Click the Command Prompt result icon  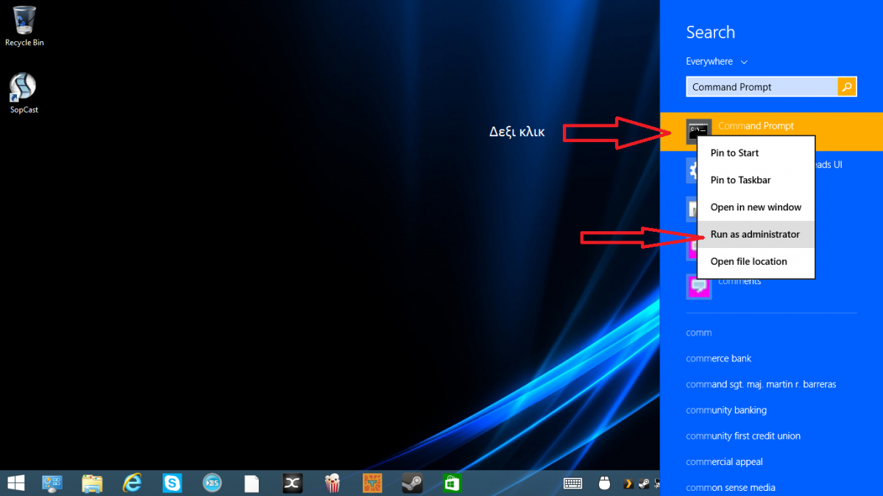699,132
